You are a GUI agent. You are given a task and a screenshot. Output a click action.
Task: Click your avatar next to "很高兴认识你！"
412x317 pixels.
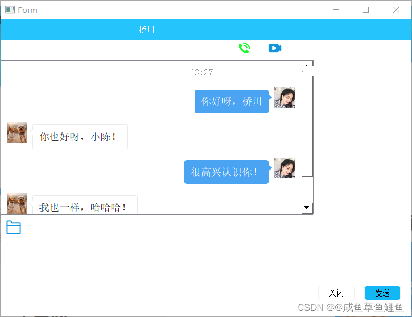[x=284, y=167]
